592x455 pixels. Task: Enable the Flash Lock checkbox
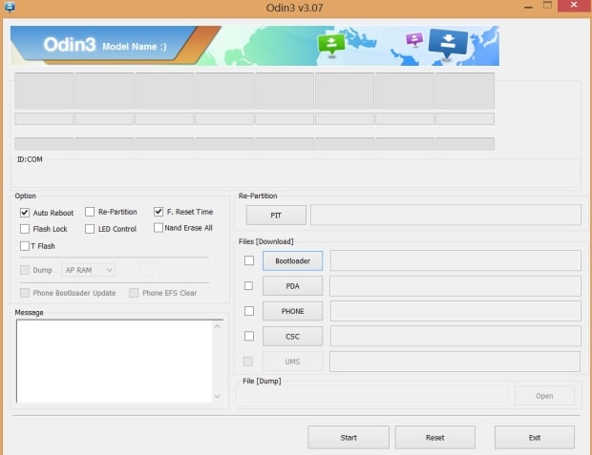click(x=25, y=229)
